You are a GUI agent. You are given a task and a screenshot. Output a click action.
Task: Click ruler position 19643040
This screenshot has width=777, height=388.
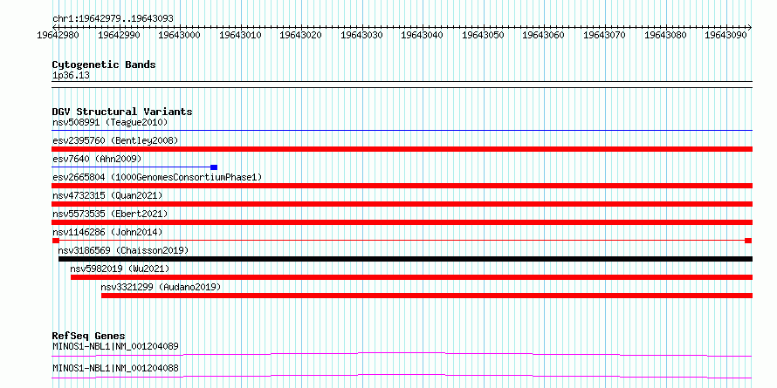pos(423,35)
